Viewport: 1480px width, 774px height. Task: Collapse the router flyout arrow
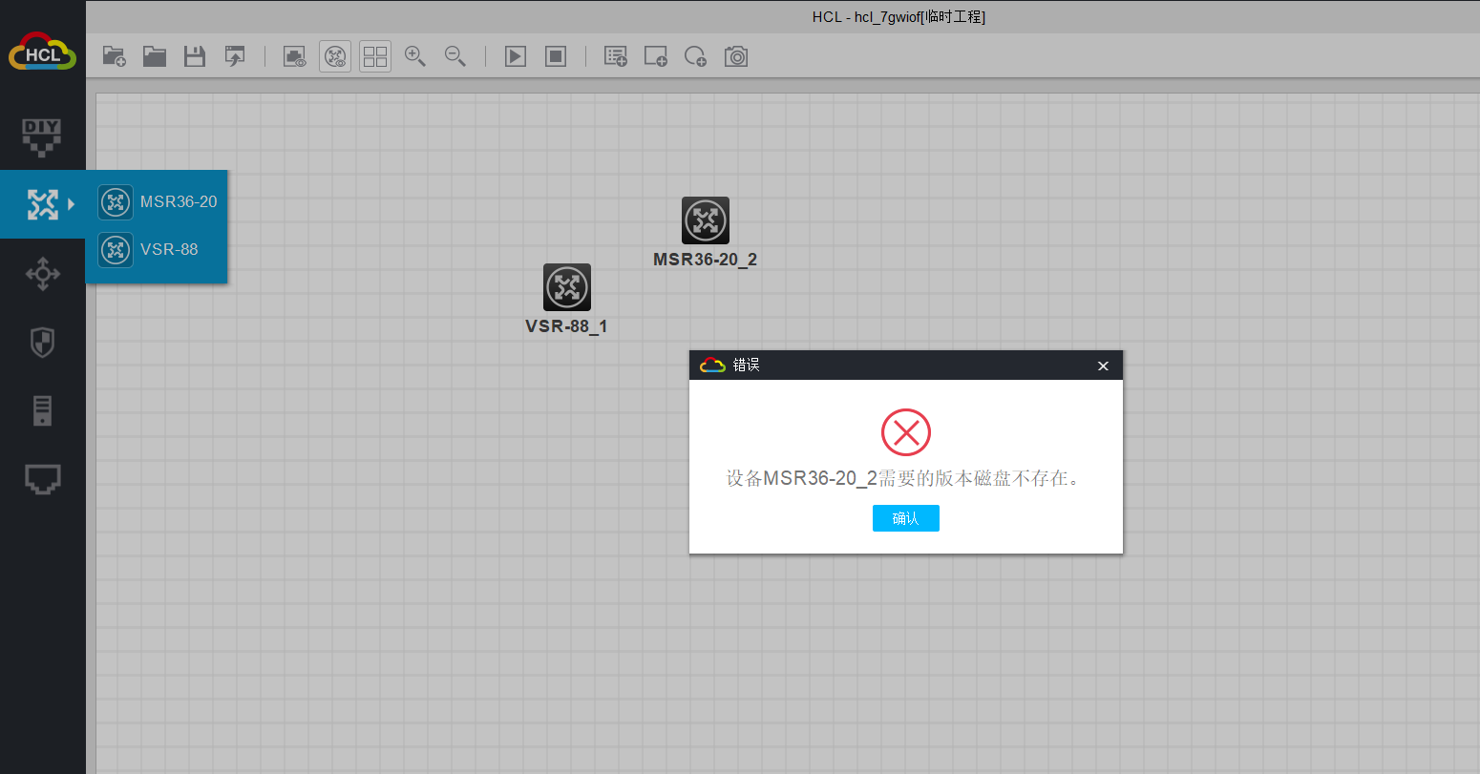tap(72, 204)
